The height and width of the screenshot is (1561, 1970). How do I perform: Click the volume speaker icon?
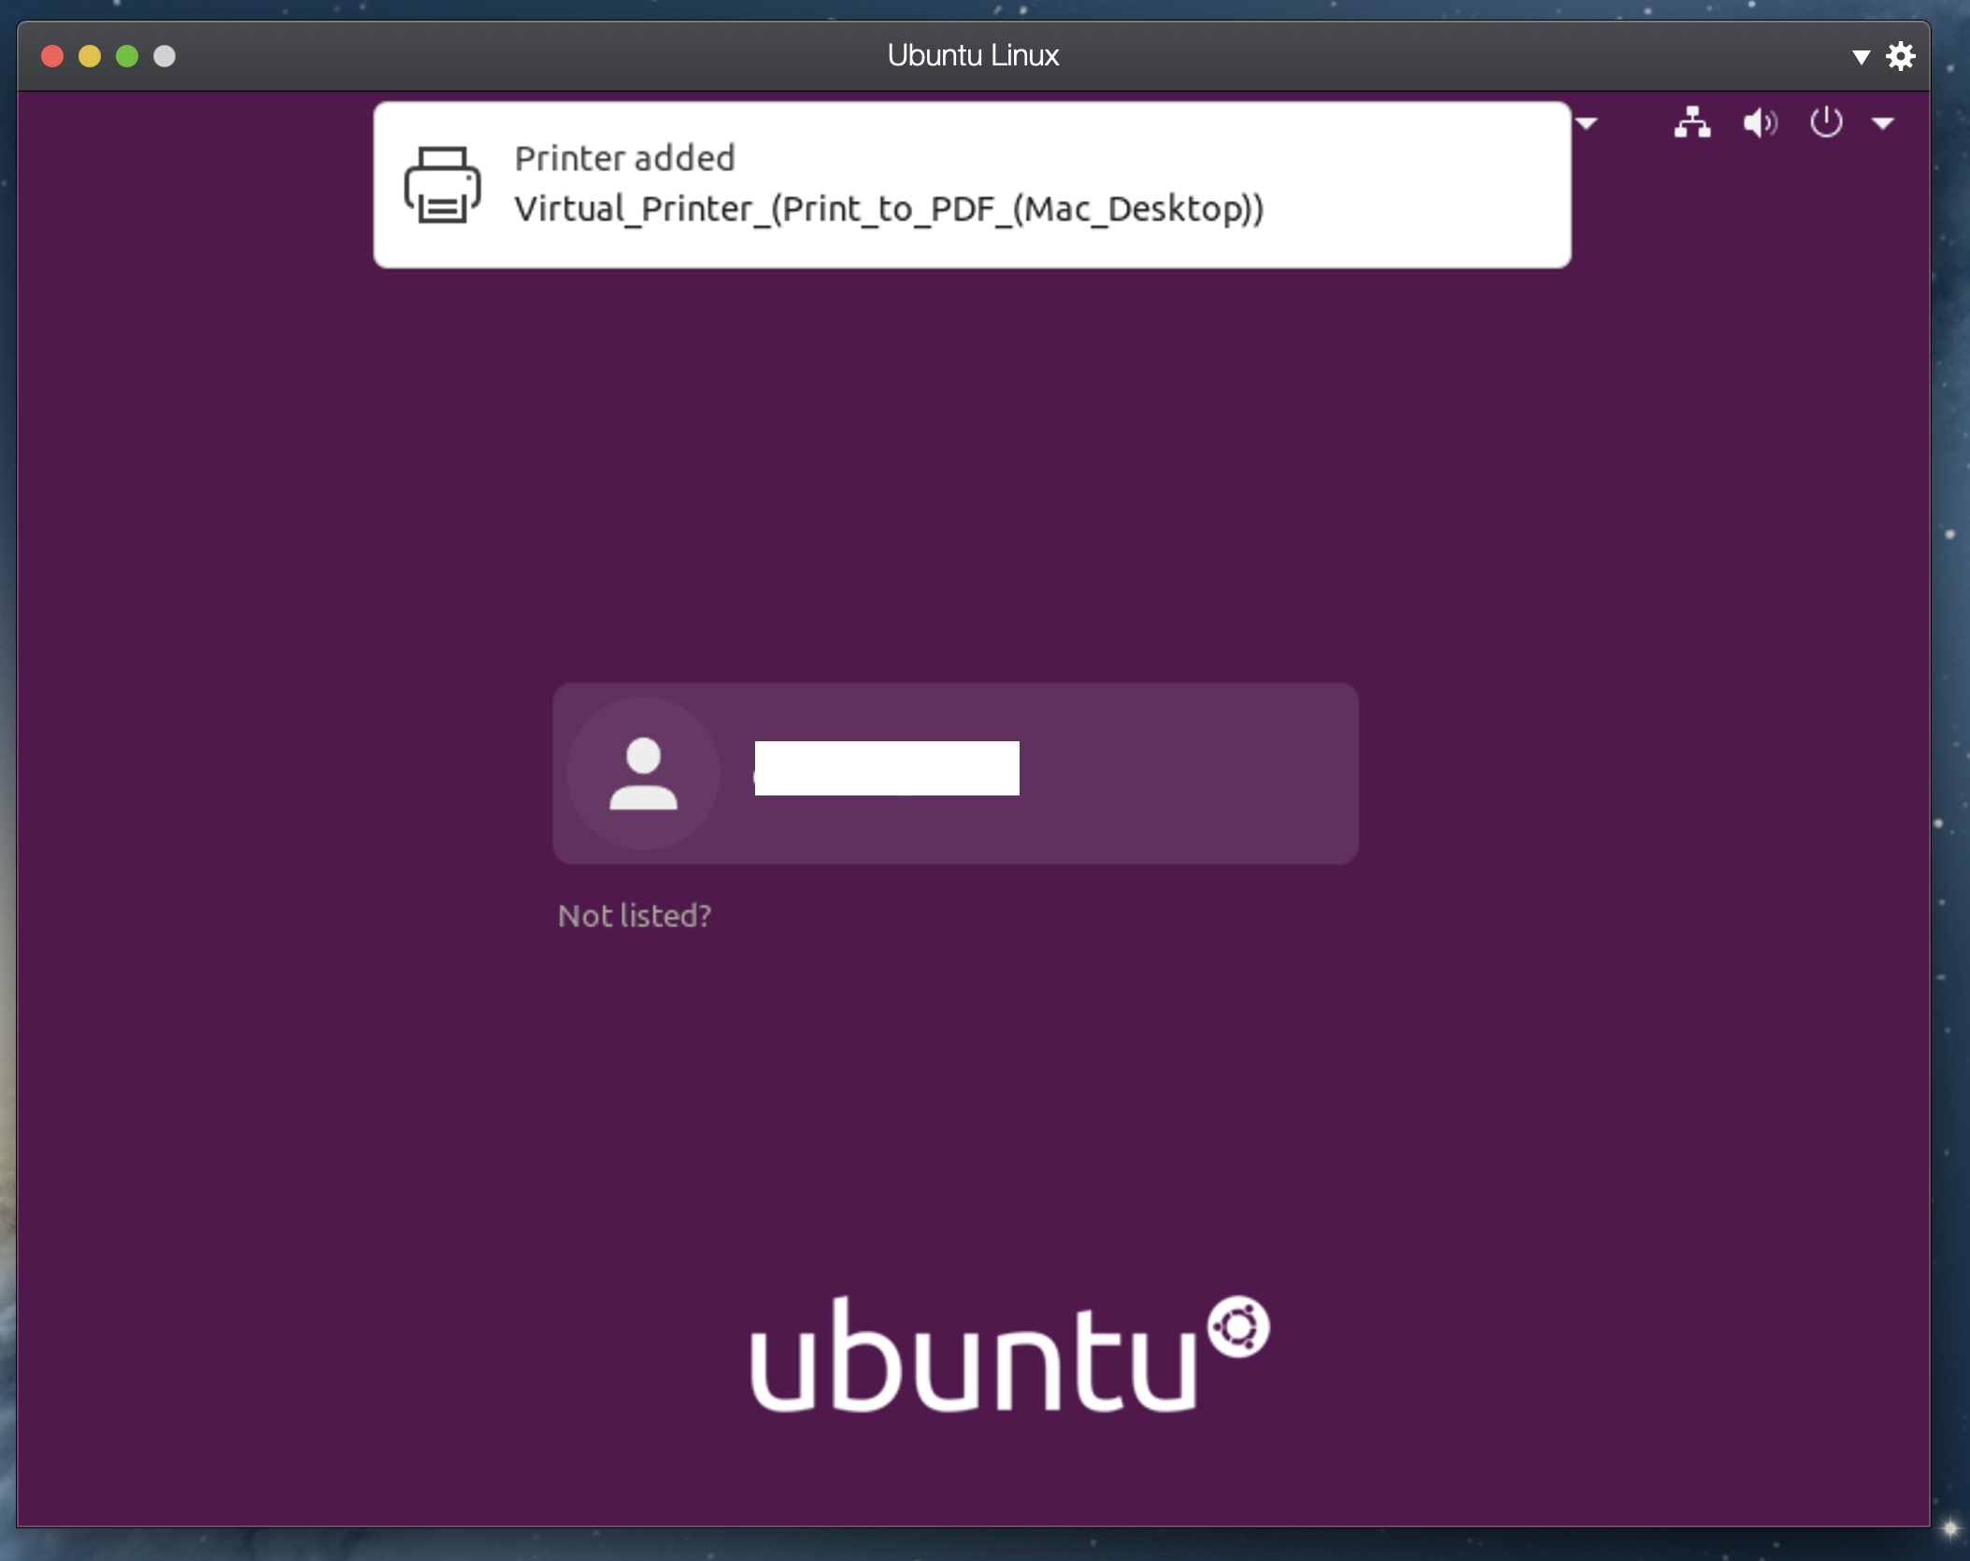(1760, 122)
